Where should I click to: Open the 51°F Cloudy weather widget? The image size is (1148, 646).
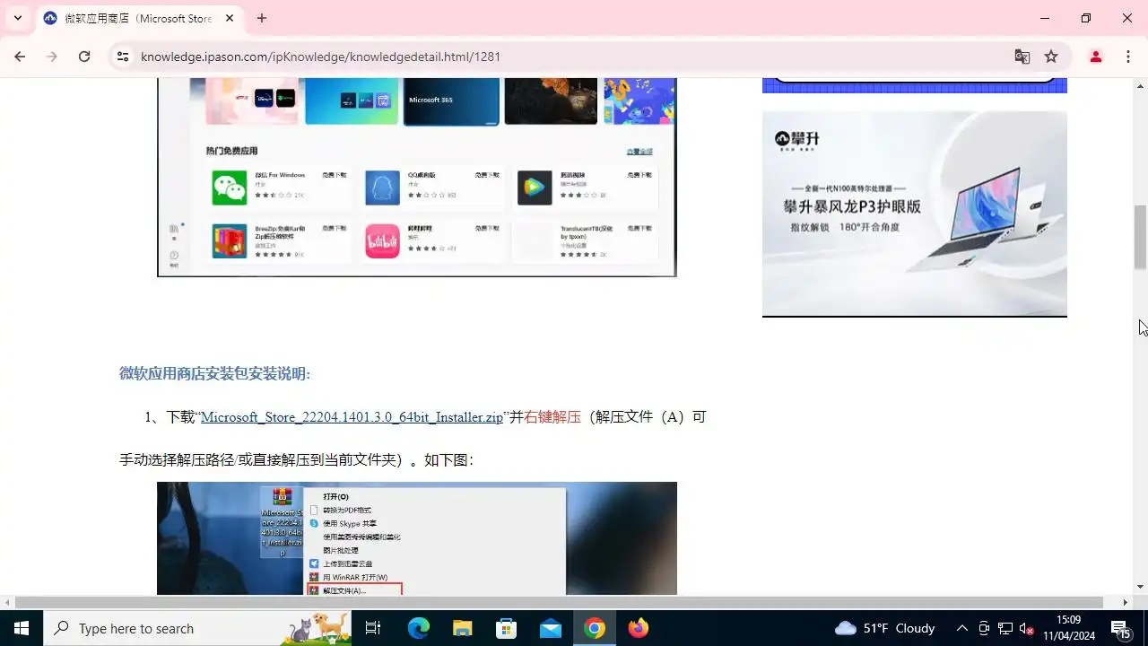point(884,628)
